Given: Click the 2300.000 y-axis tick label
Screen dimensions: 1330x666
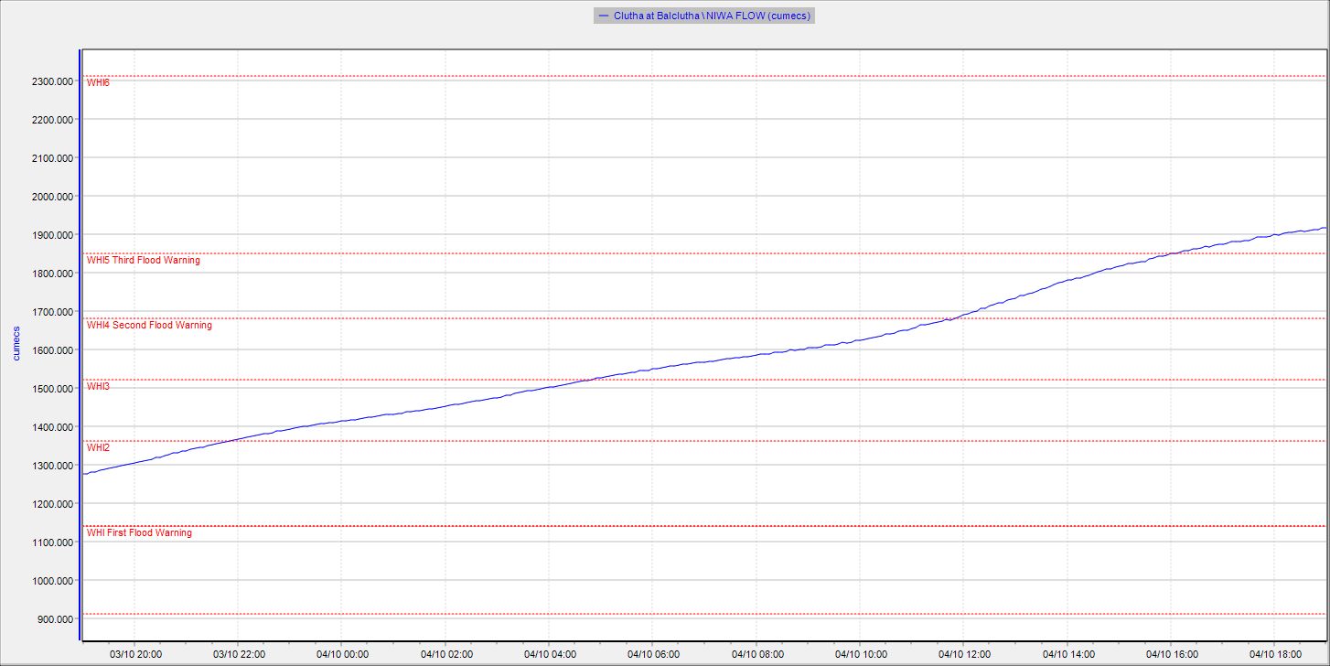Looking at the screenshot, I should pos(50,81).
